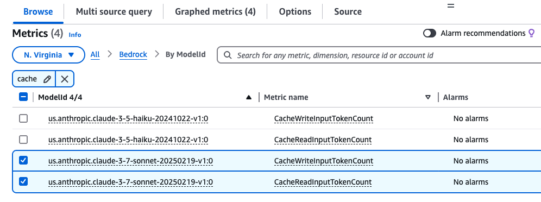Toggle the select-all ModelId header checkbox
Screen dimensions: 541x202
click(23, 97)
